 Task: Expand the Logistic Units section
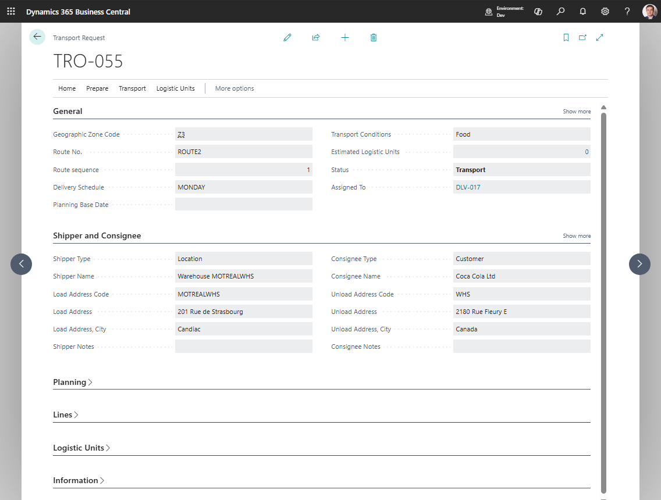(x=81, y=448)
